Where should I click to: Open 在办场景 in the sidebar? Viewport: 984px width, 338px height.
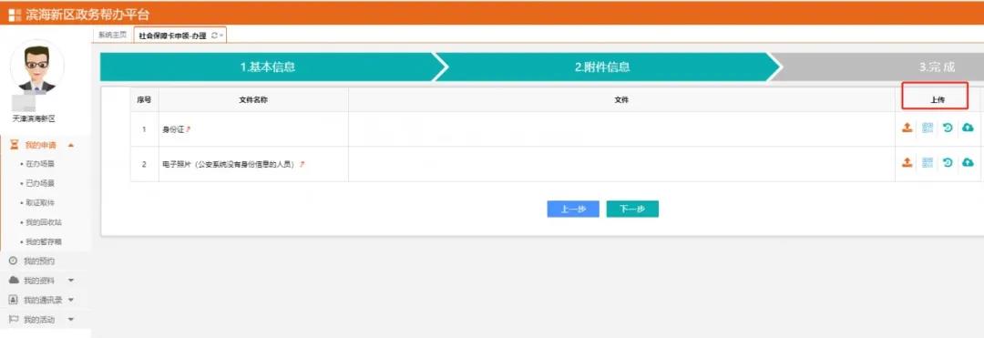[41, 164]
